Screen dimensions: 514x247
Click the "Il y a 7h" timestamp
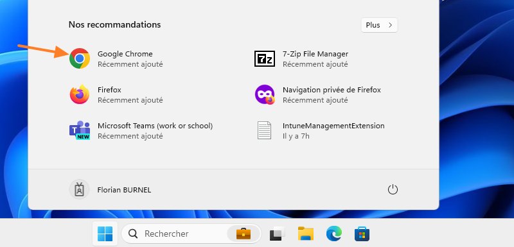click(296, 136)
